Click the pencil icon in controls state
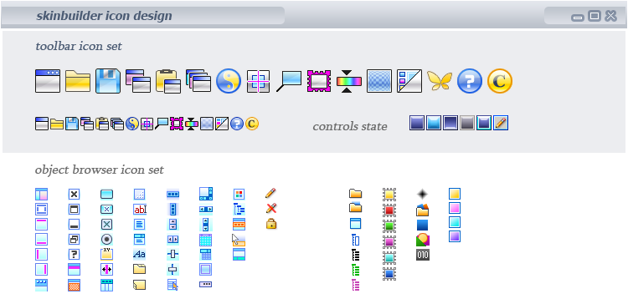This screenshot has width=628, height=304. [x=501, y=123]
